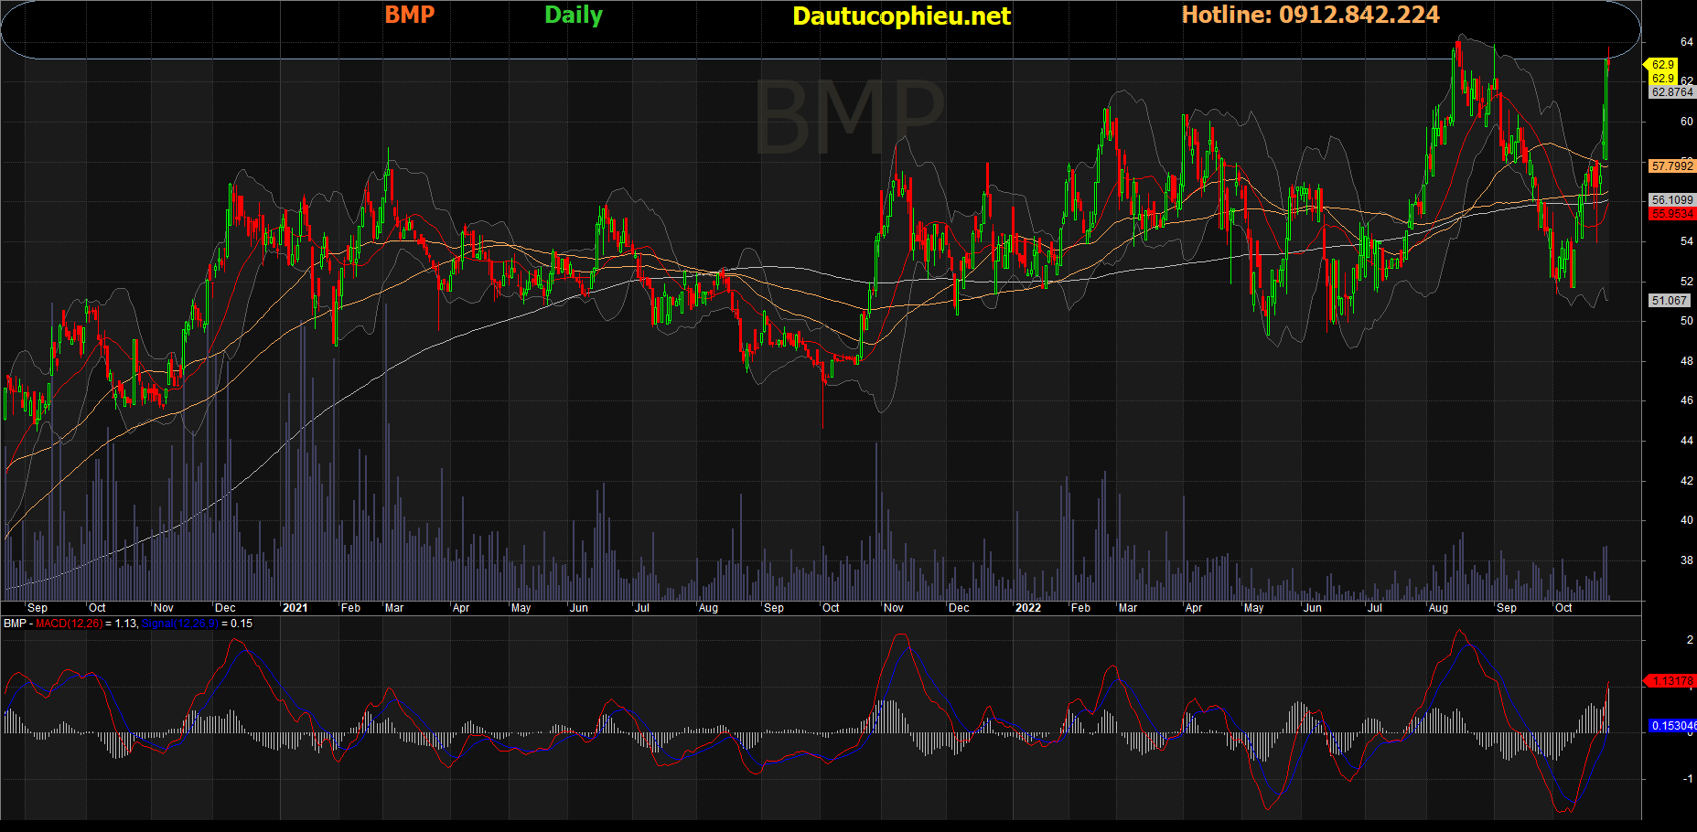Click the yellow 62.9 last price tag
This screenshot has height=832, width=1697.
click(x=1662, y=65)
